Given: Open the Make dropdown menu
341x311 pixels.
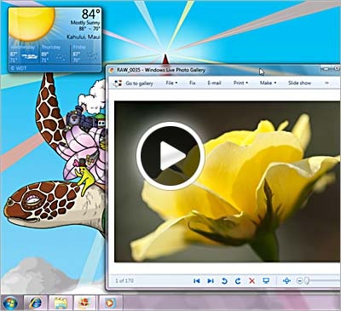Looking at the screenshot, I should tap(268, 83).
